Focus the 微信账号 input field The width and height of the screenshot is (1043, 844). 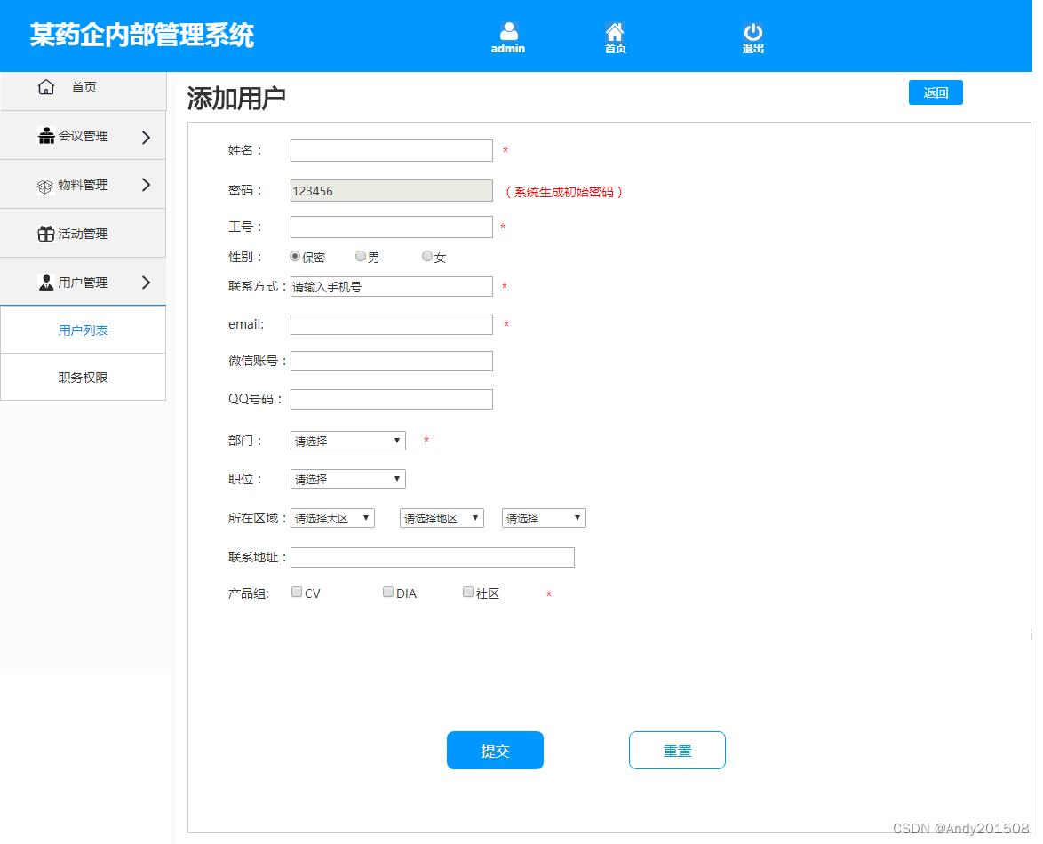pyautogui.click(x=392, y=362)
